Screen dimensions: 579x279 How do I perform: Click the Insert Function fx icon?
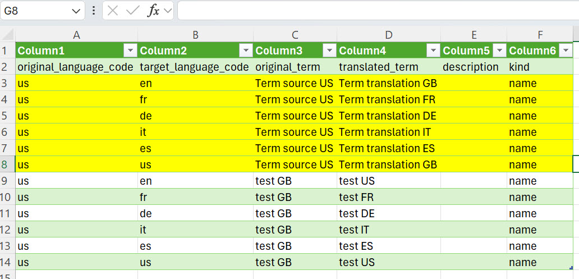click(x=153, y=11)
